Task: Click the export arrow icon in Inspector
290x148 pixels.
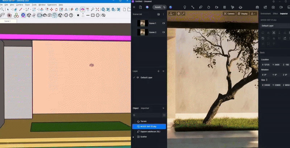Action: pyautogui.click(x=285, y=38)
